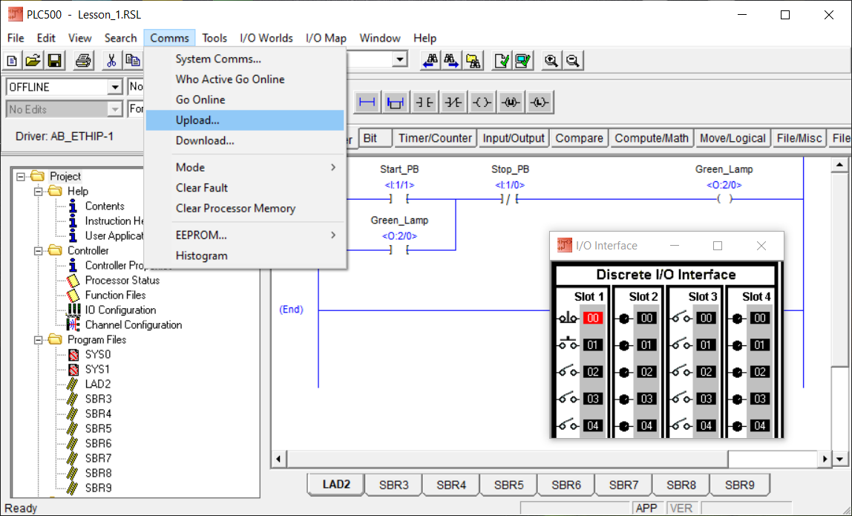This screenshot has width=852, height=516.
Task: Choose Download from Comms menu
Action: 245,140
